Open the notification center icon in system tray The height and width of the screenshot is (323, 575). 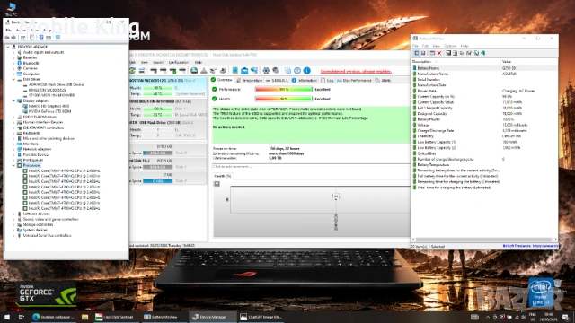[566, 317]
